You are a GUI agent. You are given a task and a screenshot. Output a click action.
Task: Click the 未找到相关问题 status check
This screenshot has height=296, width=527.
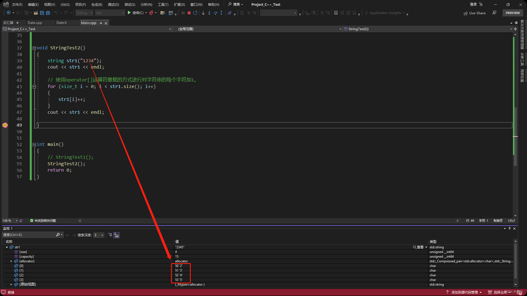coord(43,221)
